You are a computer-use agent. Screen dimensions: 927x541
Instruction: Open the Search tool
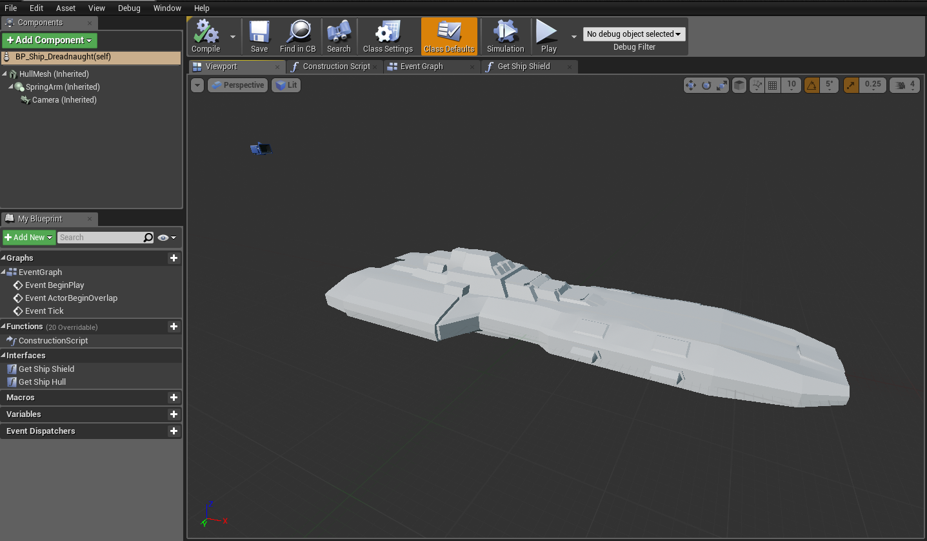[339, 36]
